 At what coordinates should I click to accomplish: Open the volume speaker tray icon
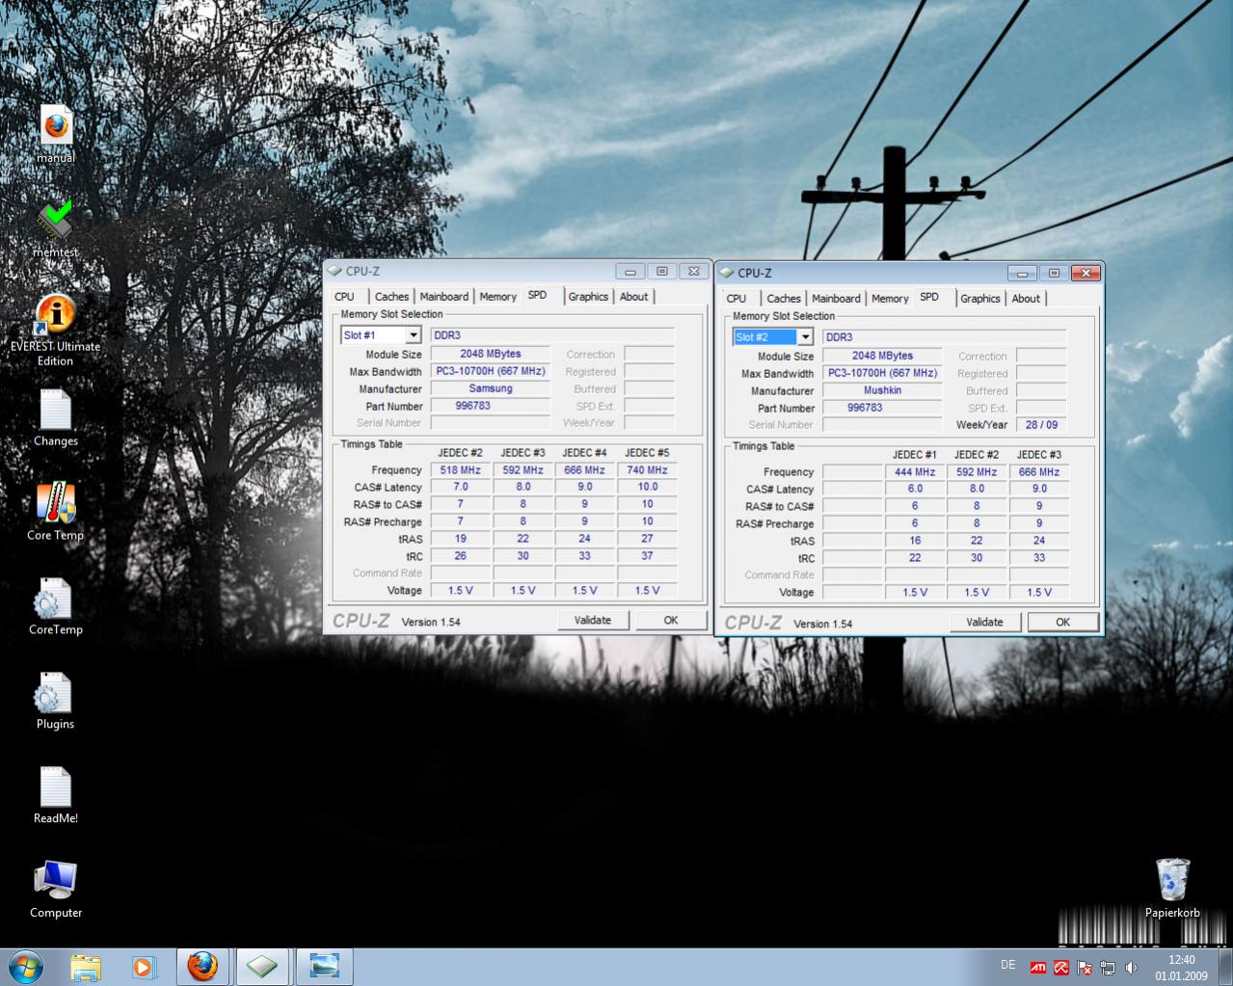point(1131,968)
